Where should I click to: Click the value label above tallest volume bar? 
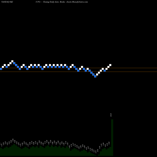tap(111, 115)
